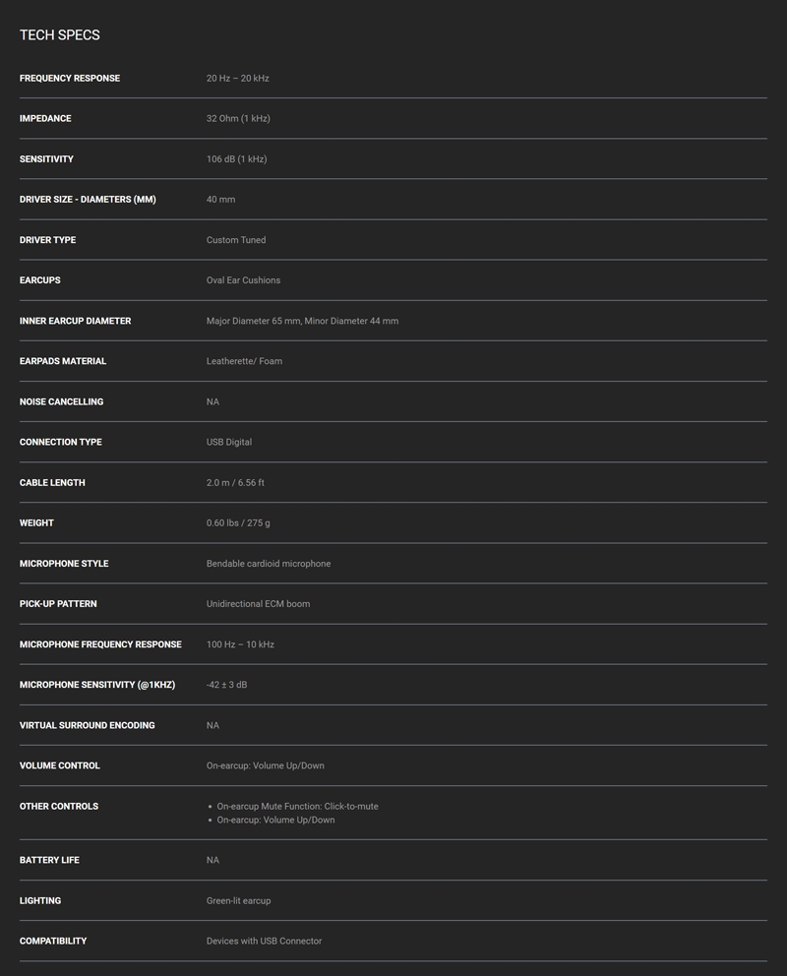Click the MICROPHONE FREQUENCY RESPONSE label
The height and width of the screenshot is (976, 787).
point(100,644)
